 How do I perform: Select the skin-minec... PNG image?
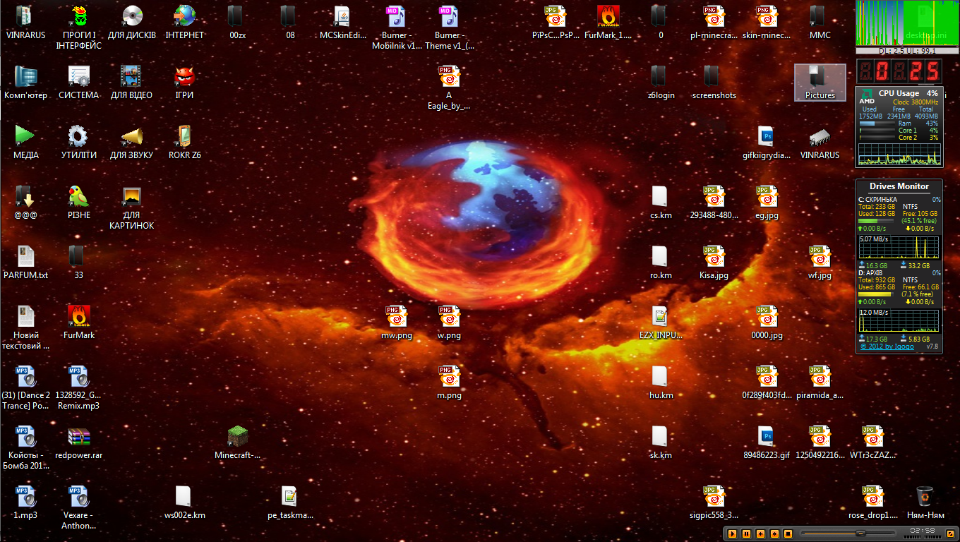[767, 23]
